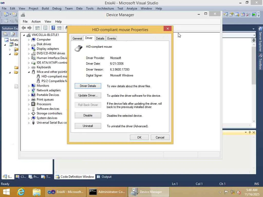Viewport: 263px width, 197px height.
Task: Open Solution Explorer icon in right toolbar
Action: [226, 15]
